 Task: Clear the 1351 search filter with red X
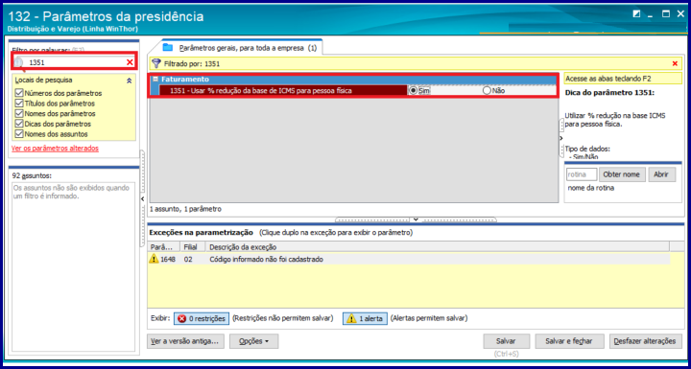coord(130,62)
